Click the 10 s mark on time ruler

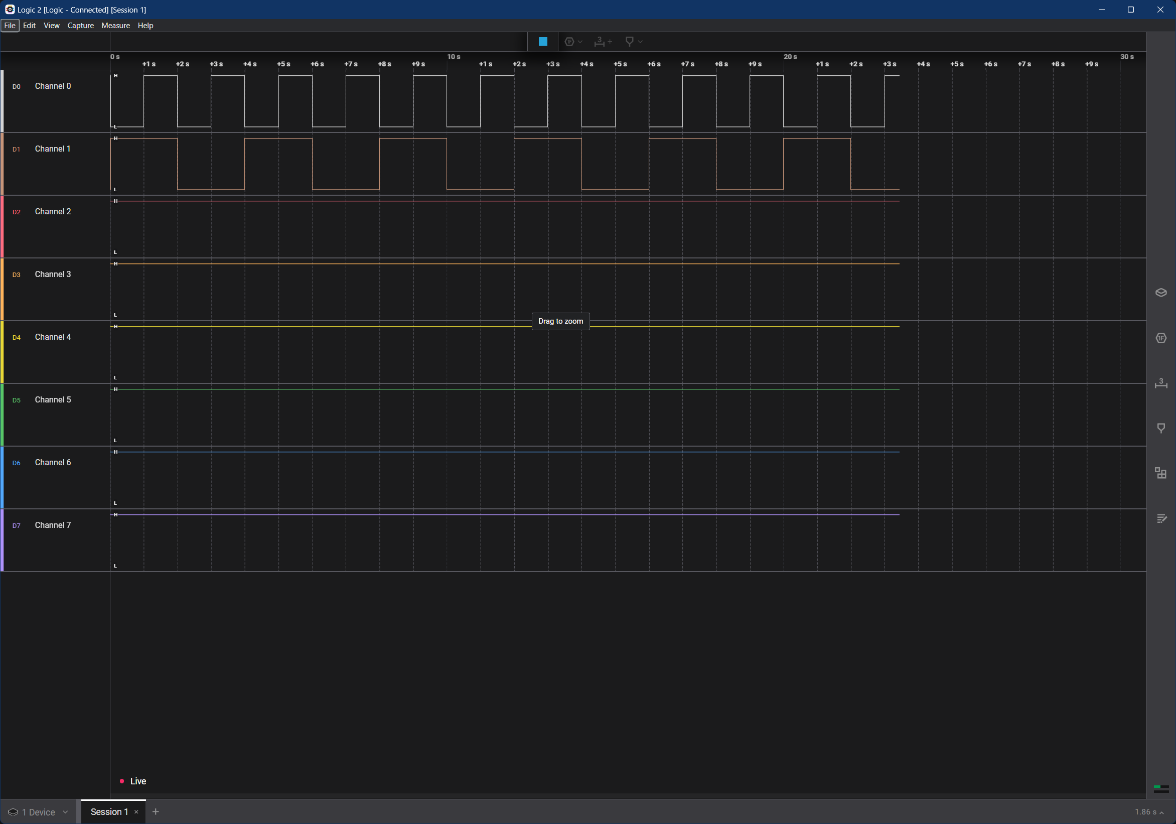(x=454, y=56)
